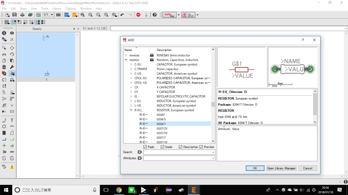Open the Library menu
Viewport: 348px width, 195px height.
click(57, 8)
